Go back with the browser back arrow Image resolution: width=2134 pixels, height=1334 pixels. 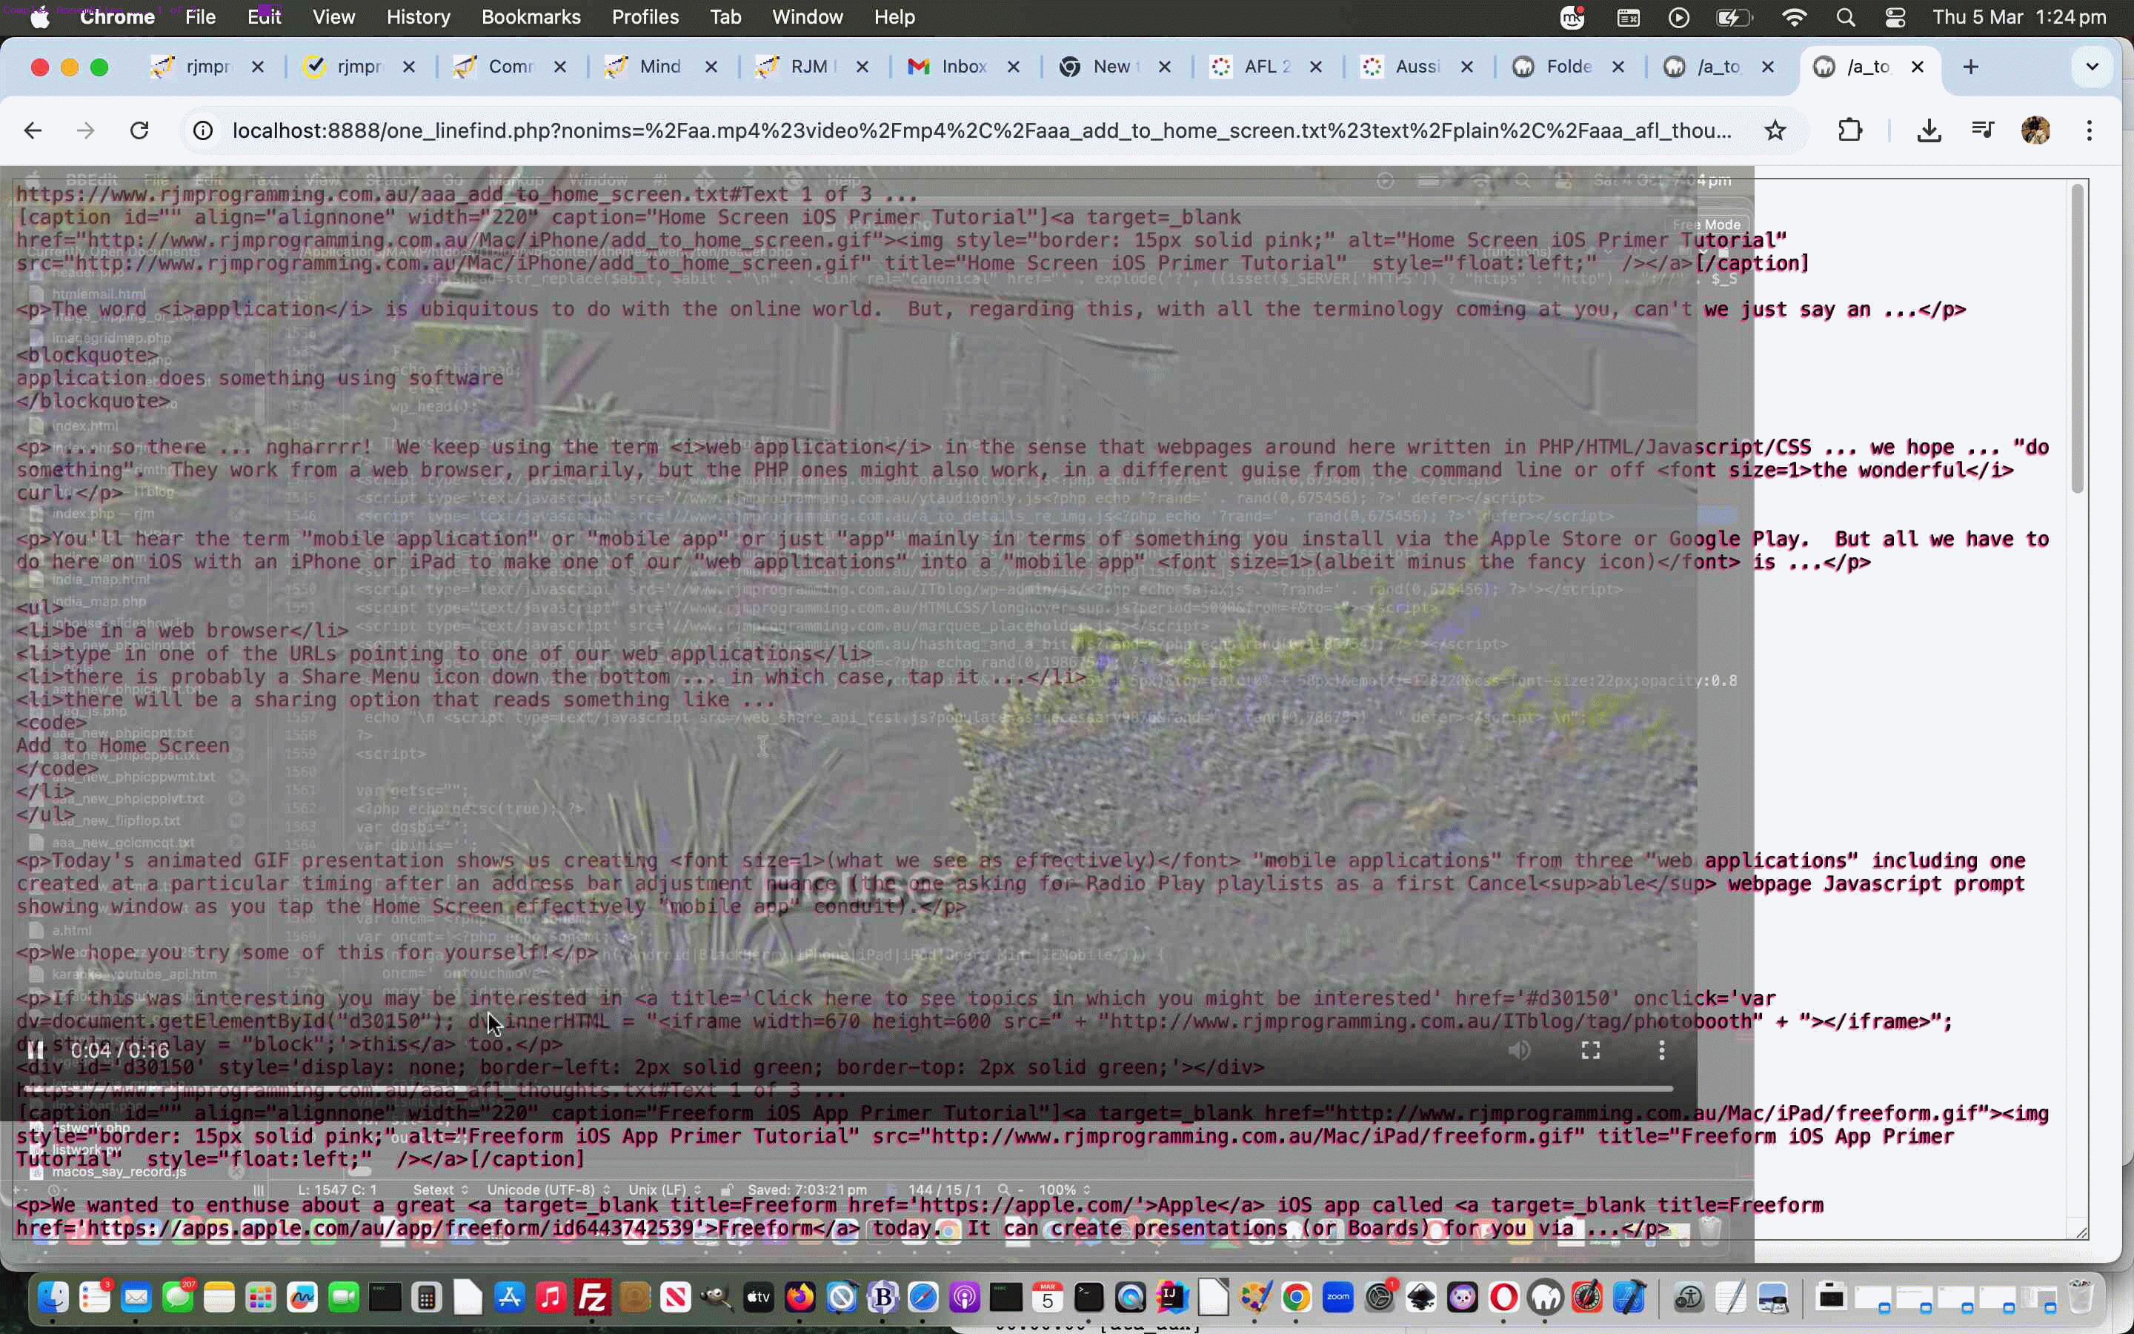pyautogui.click(x=33, y=130)
